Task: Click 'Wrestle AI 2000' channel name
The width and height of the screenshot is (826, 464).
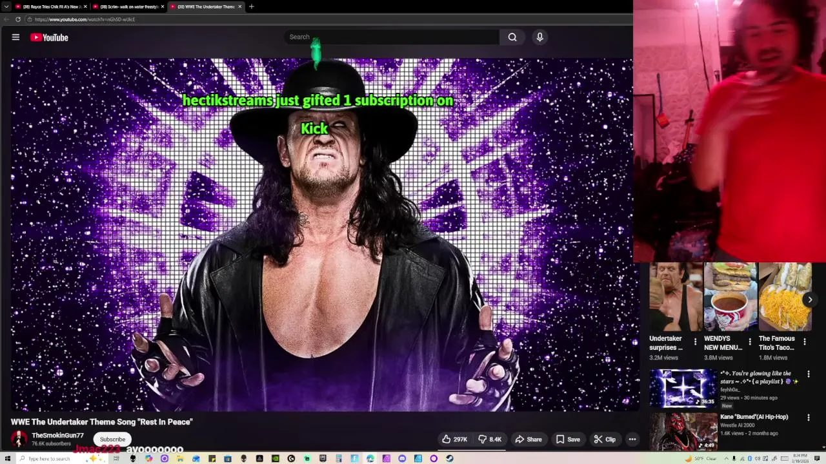Action: point(737,425)
